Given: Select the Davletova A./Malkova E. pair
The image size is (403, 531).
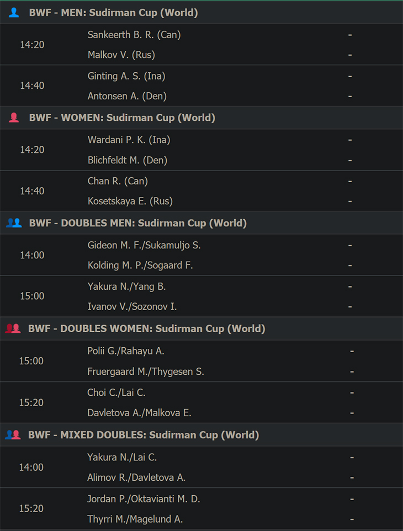Looking at the screenshot, I should [139, 413].
